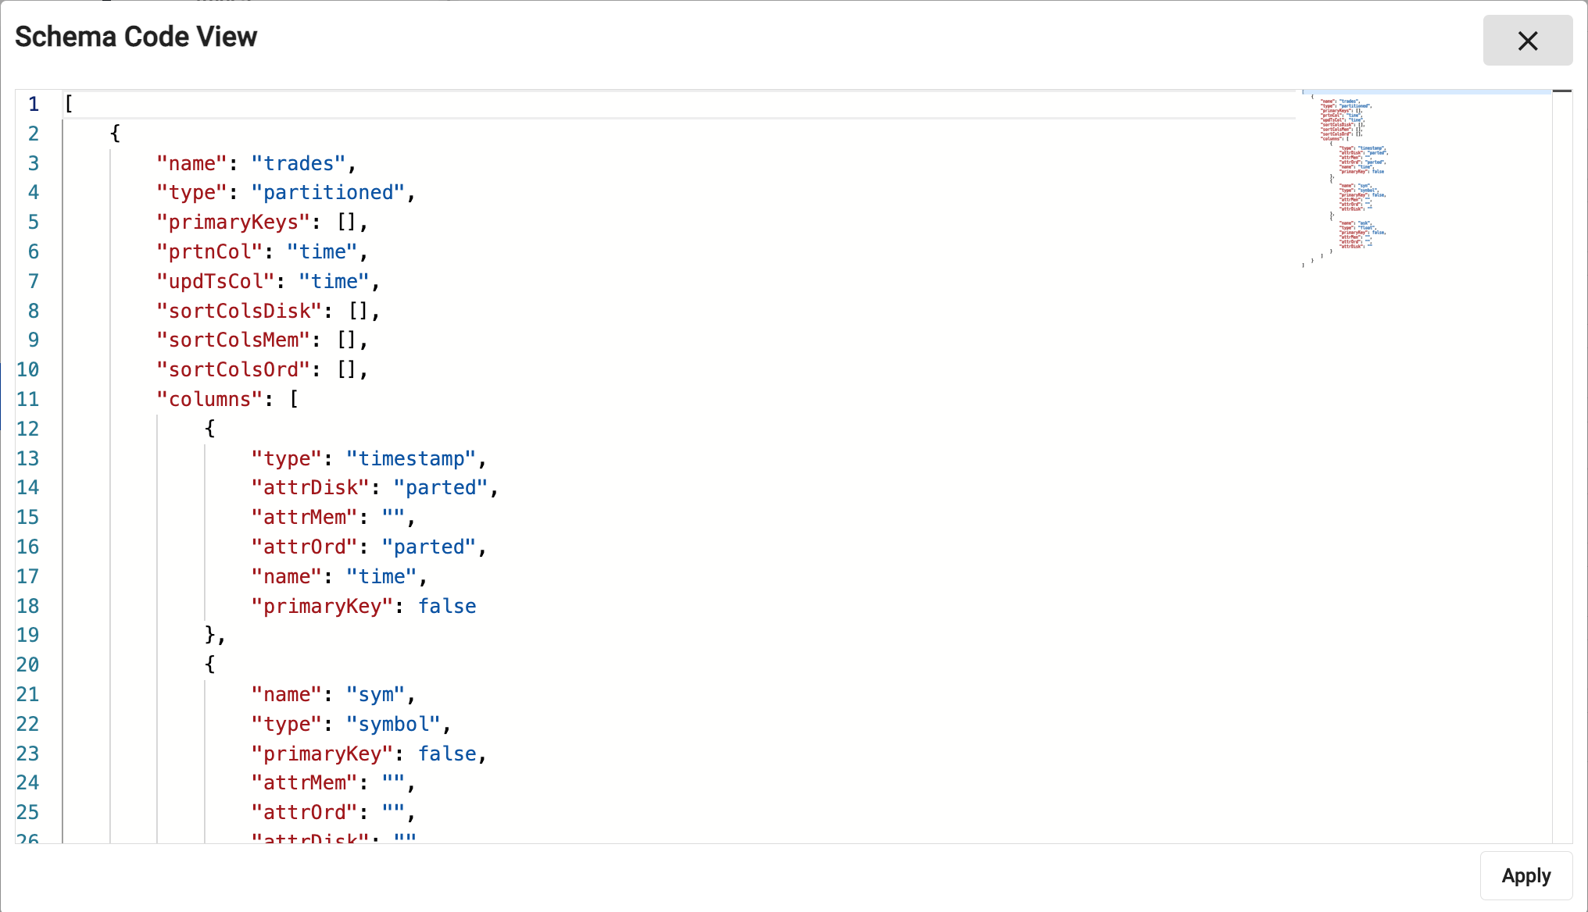1588x912 pixels.
Task: Place cursor on the opening bracket line 1
Action: [69, 103]
